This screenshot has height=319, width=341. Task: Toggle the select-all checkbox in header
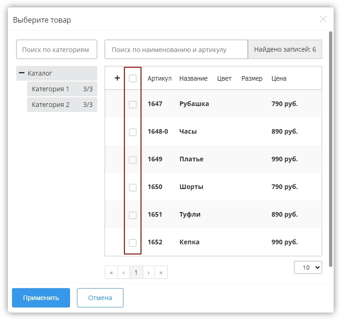pyautogui.click(x=133, y=78)
